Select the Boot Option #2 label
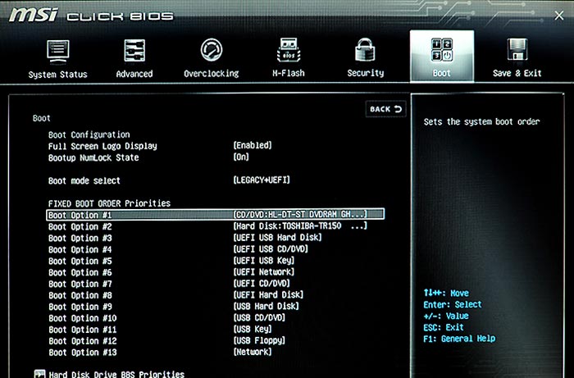The width and height of the screenshot is (574, 378). tap(80, 227)
